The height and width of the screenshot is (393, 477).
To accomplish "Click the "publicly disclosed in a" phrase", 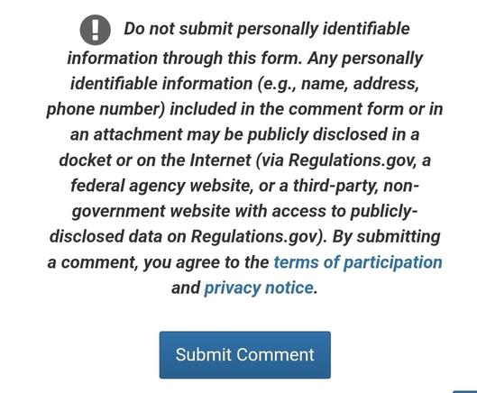I will [333, 134].
